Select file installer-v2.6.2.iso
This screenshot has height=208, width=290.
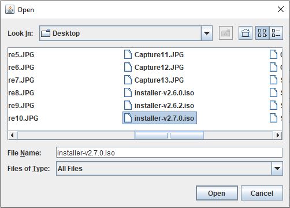coord(159,105)
